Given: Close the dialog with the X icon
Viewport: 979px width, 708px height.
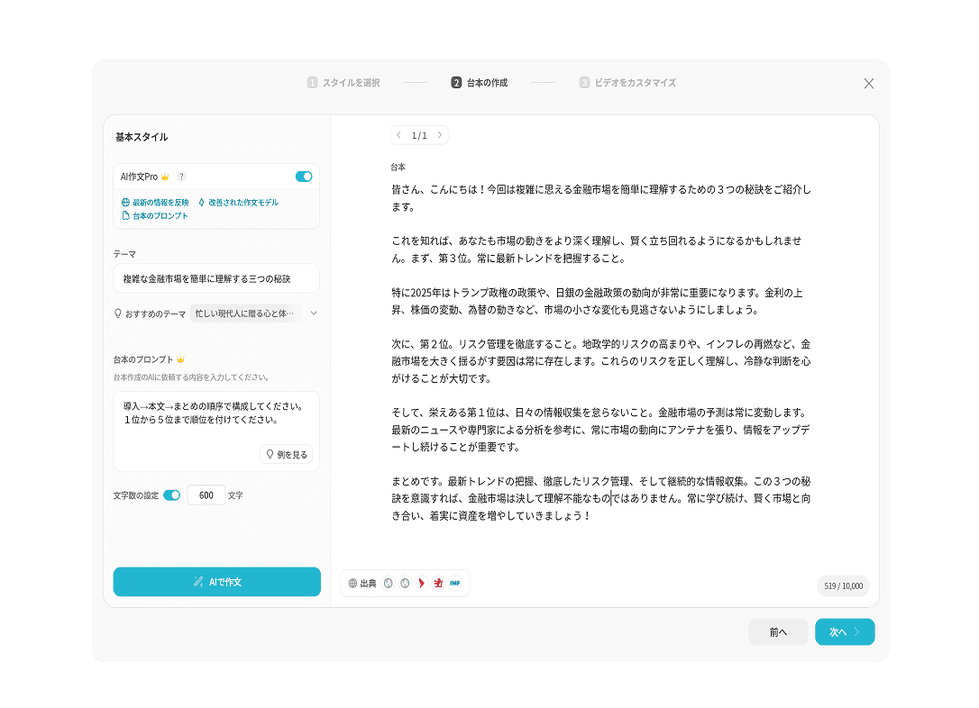Looking at the screenshot, I should point(868,83).
